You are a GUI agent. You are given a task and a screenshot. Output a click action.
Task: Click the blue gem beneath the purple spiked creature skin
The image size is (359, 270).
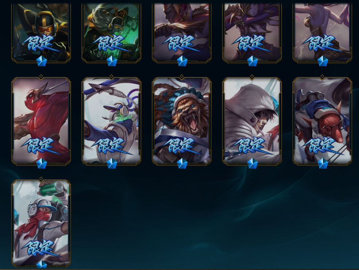click(x=252, y=61)
